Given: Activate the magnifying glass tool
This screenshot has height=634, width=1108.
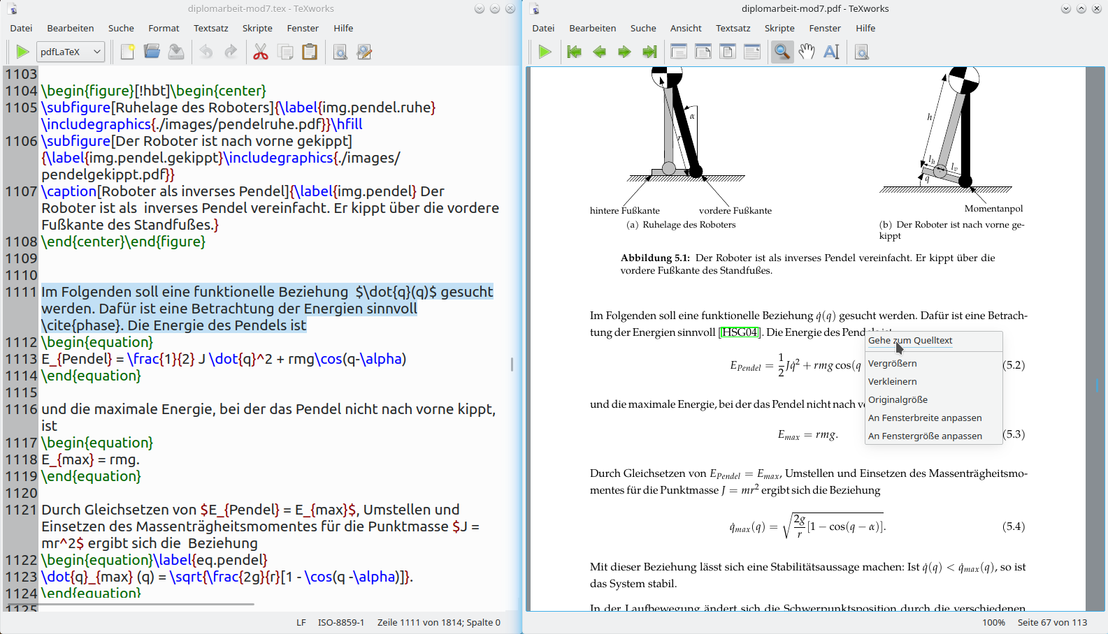Looking at the screenshot, I should tap(782, 52).
